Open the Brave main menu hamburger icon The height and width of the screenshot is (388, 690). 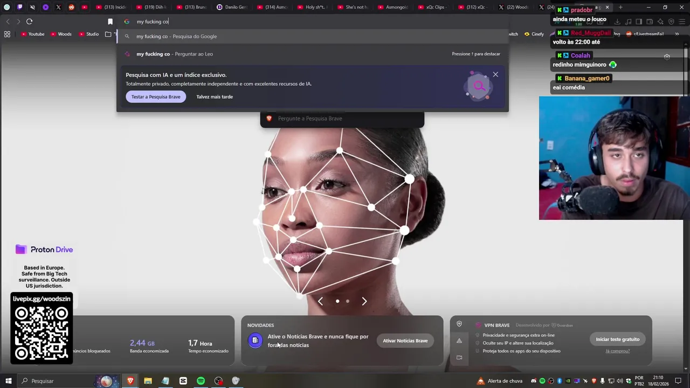coord(682,22)
